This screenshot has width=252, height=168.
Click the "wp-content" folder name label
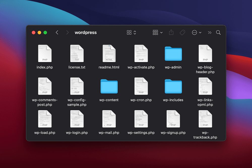109,100
